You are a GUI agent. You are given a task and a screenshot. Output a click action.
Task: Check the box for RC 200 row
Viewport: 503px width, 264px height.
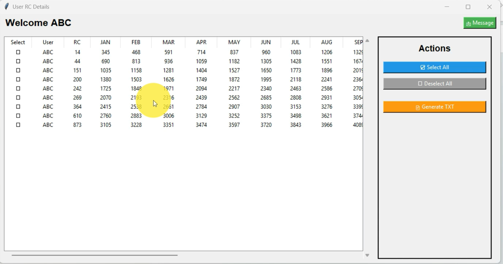(x=18, y=80)
